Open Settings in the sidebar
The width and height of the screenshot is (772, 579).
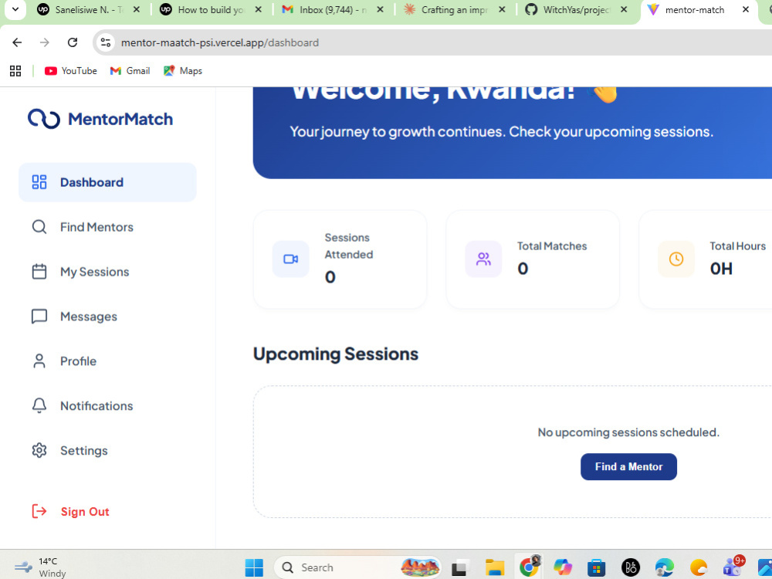[x=107, y=451]
